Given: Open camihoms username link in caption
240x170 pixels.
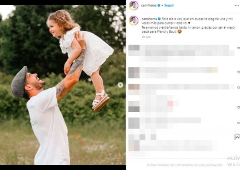Looking at the screenshot, I should coord(149,19).
